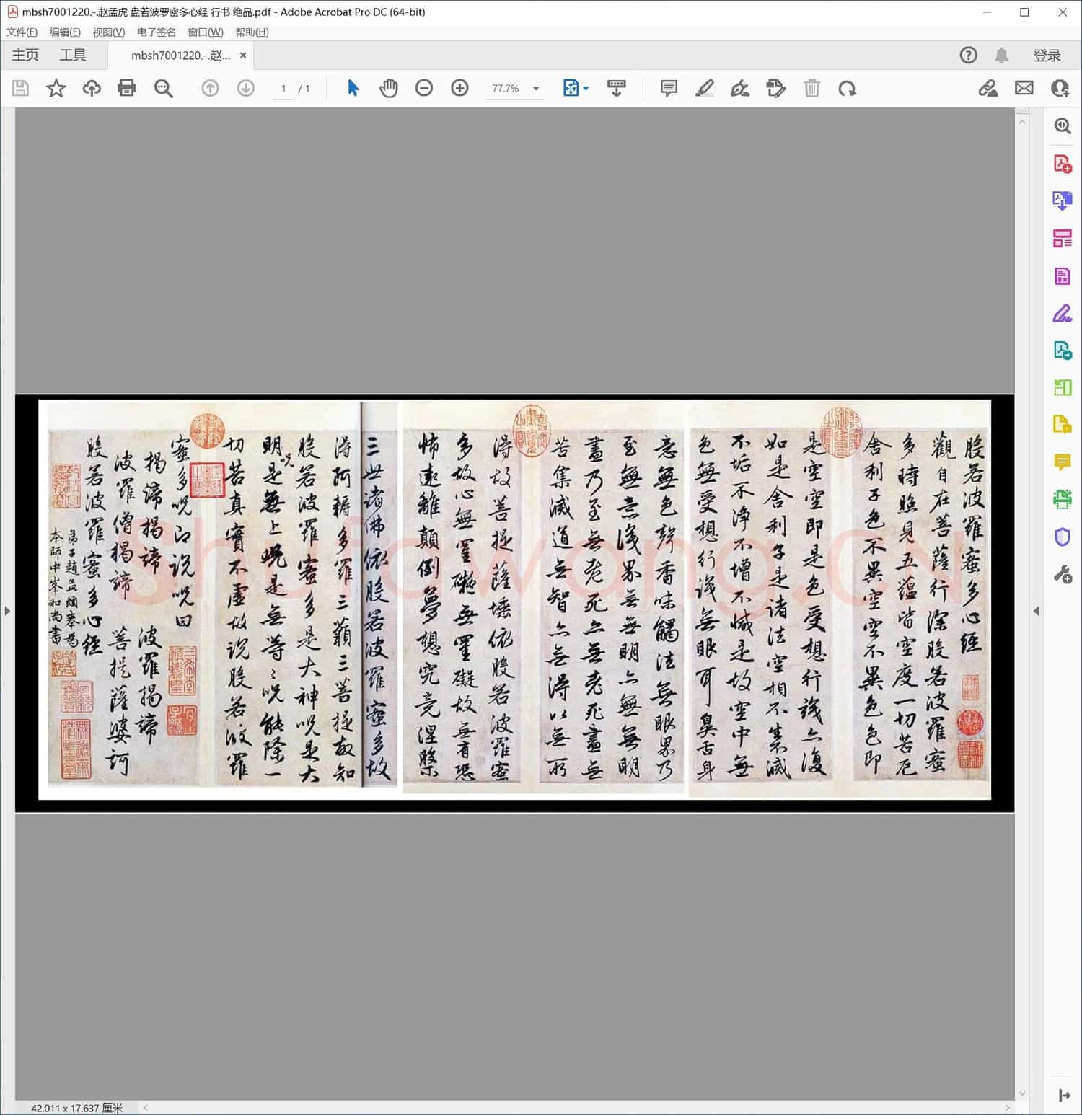The height and width of the screenshot is (1115, 1082).
Task: Switch to the 工具 tab
Action: 72,55
